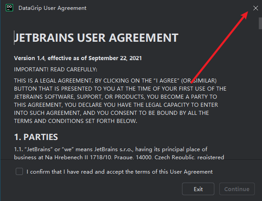
Task: Click the 'DataGrip User Agreement' window title
Action: 52,8
